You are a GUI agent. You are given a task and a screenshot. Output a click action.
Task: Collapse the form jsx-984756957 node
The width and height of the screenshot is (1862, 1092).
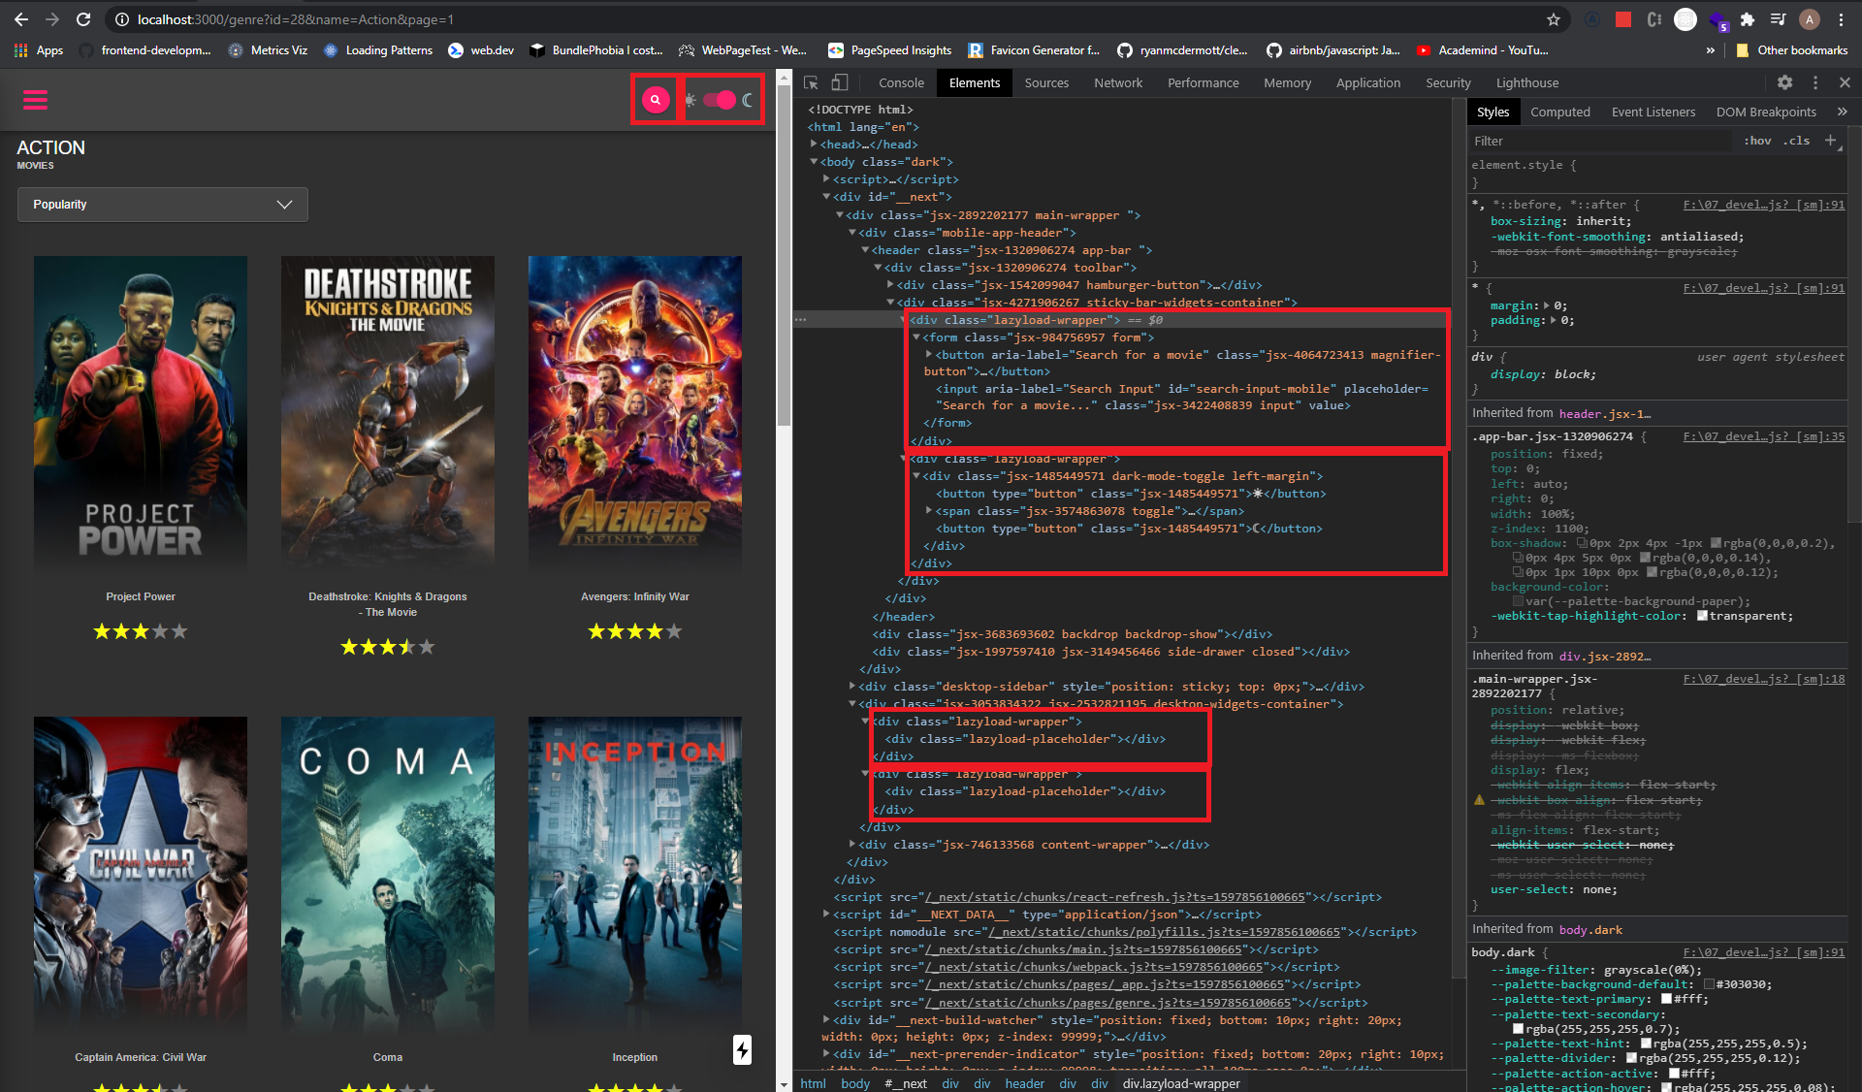[915, 337]
